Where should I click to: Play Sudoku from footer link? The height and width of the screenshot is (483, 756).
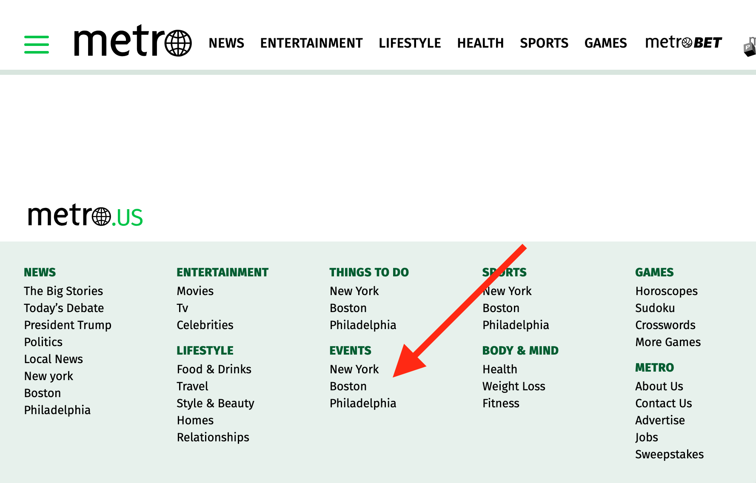[655, 308]
